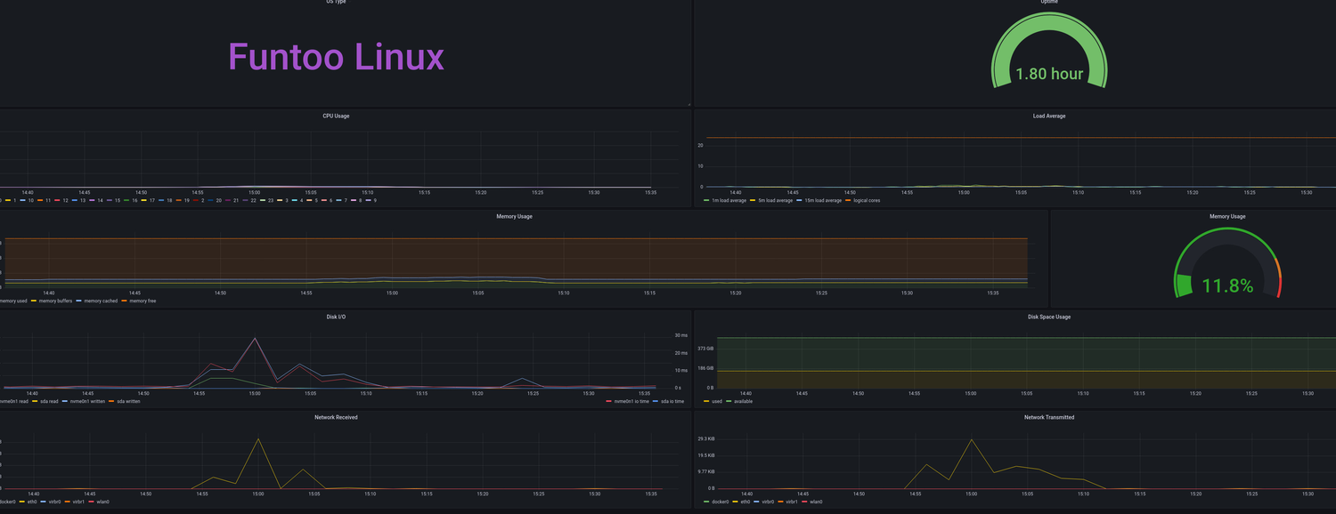Click the 186 GiB axis label
The image size is (1336, 514).
pyautogui.click(x=705, y=368)
